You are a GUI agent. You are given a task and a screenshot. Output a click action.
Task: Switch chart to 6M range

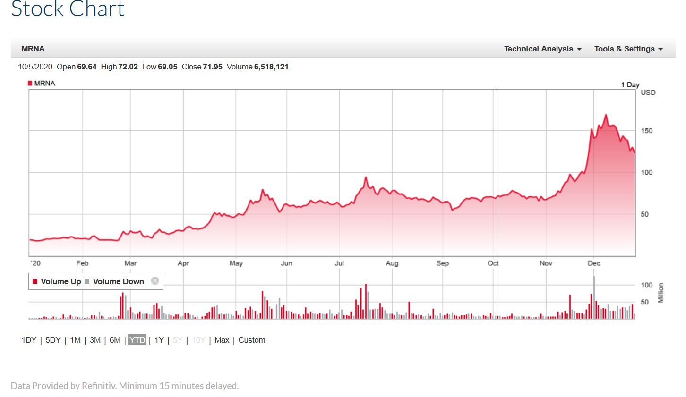115,340
